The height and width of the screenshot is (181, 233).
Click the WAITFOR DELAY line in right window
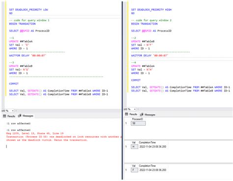coord(149,56)
